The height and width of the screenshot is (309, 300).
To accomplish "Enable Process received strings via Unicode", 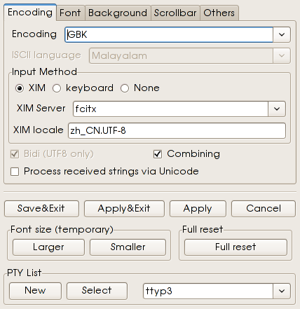I will 15,172.
